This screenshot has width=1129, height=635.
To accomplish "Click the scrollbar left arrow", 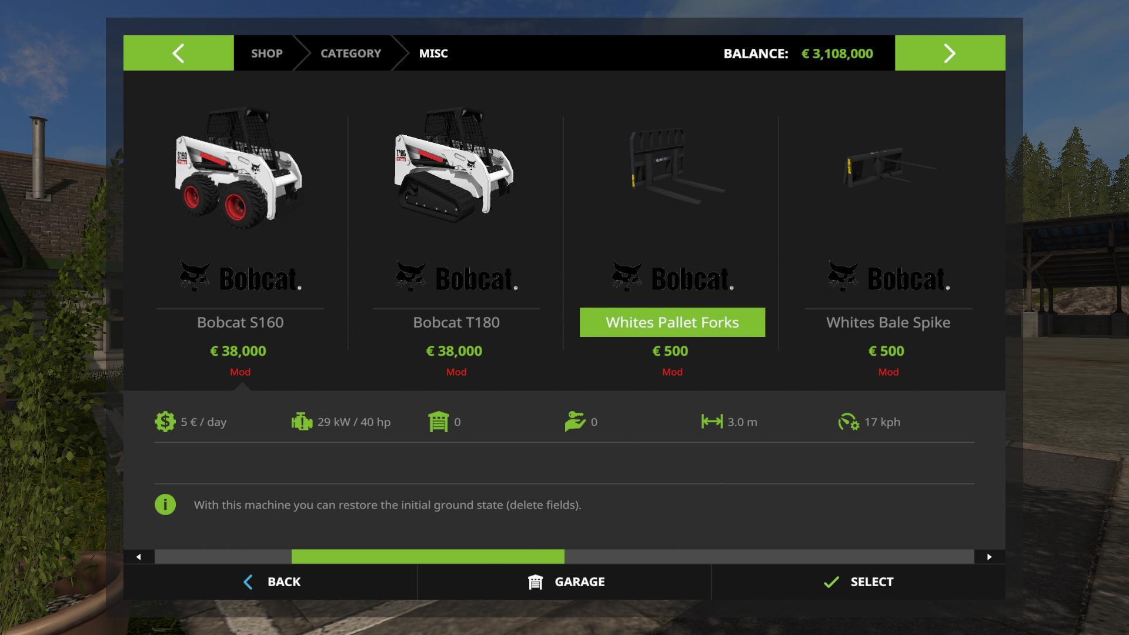I will coord(139,557).
